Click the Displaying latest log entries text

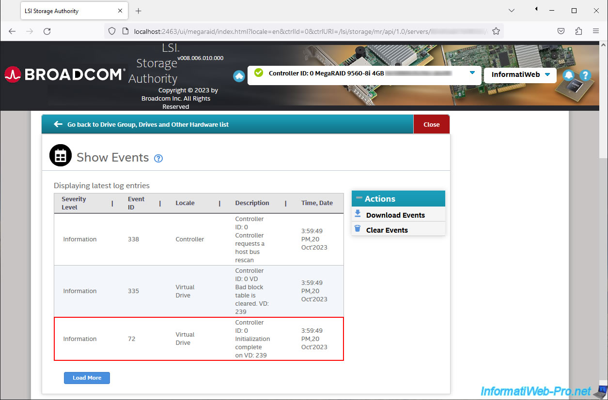[102, 186]
